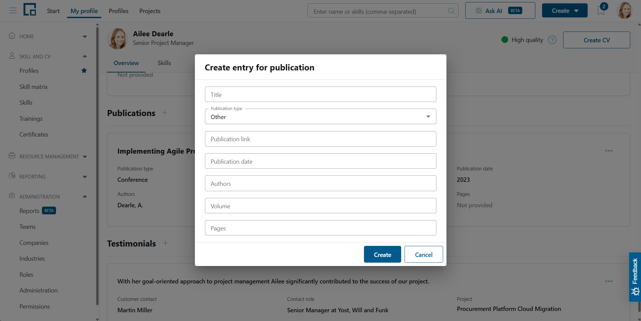
Task: Open the hamburger menu icon
Action: 13,11
